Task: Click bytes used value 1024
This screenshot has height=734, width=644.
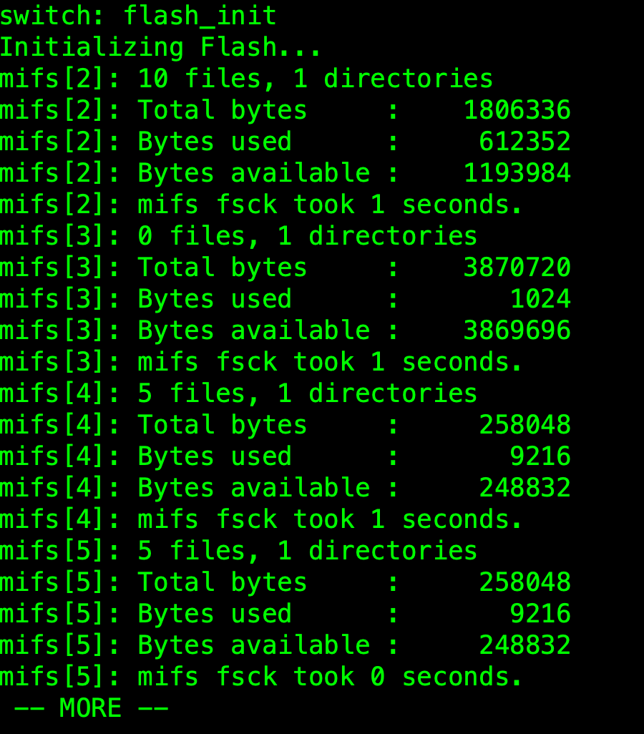Action: point(540,299)
